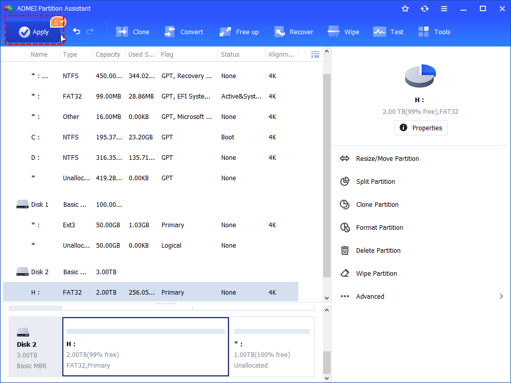511x383 pixels.
Task: Open the pending operations count badge
Action: (x=58, y=22)
